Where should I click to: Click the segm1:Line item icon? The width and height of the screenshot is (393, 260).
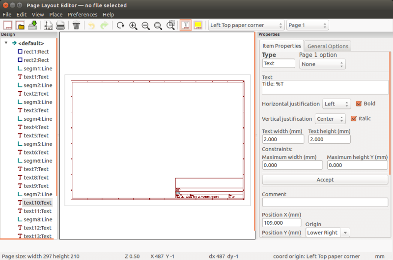[20, 68]
